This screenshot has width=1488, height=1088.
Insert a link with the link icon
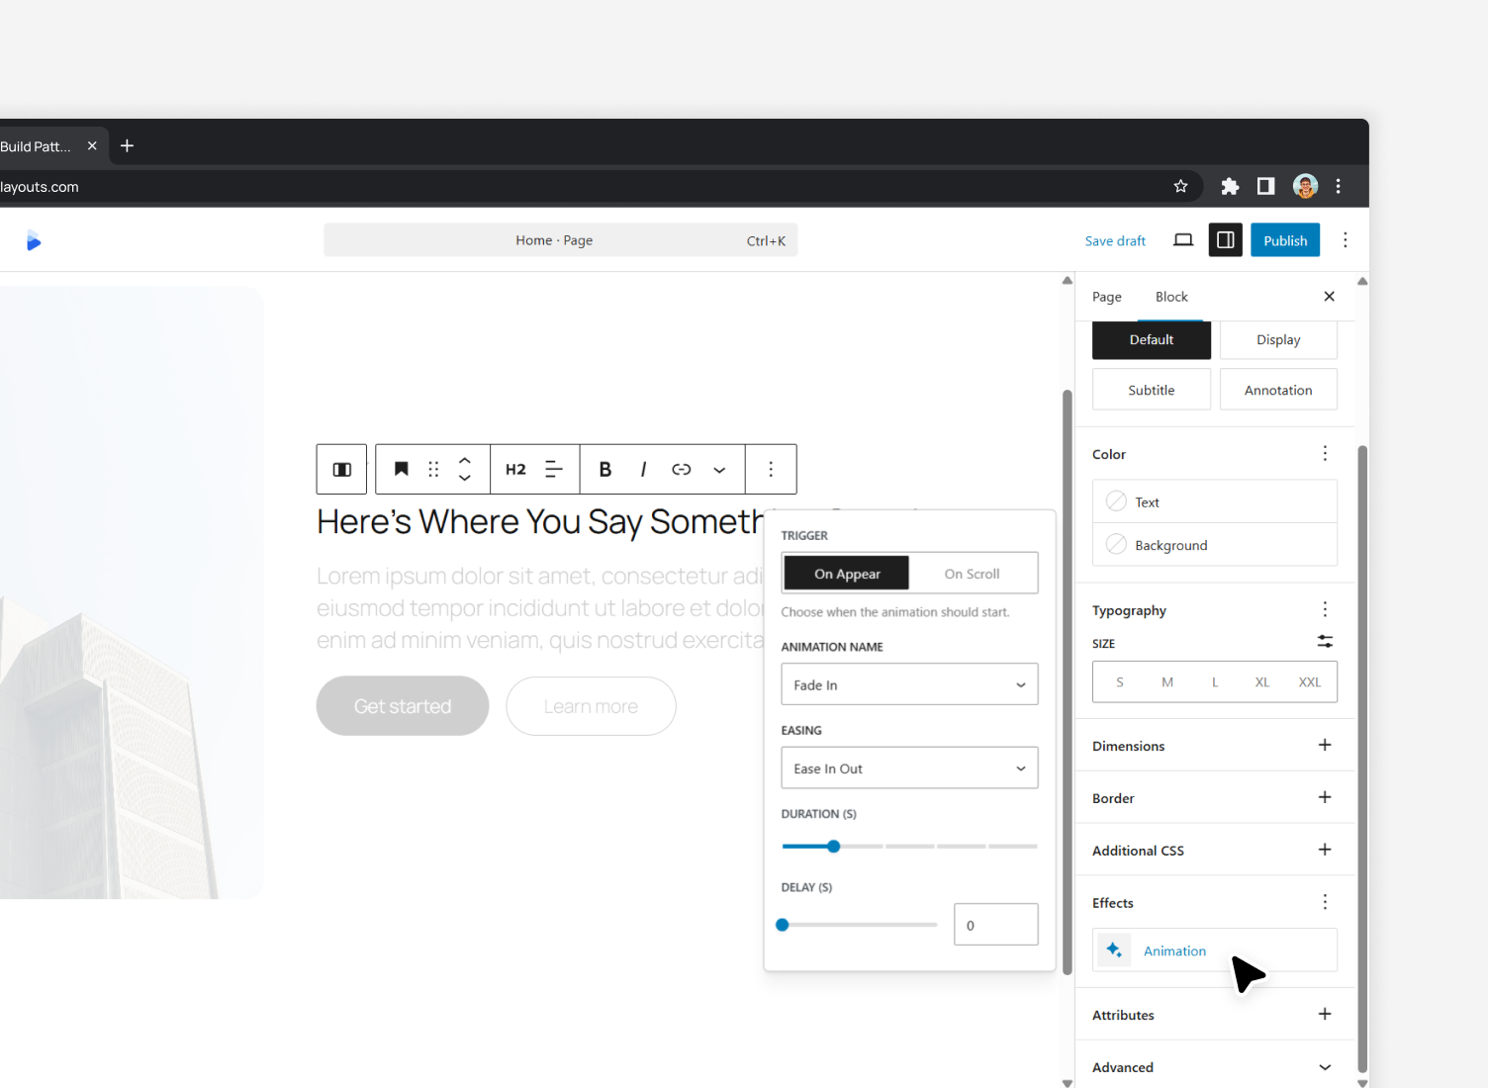click(681, 470)
